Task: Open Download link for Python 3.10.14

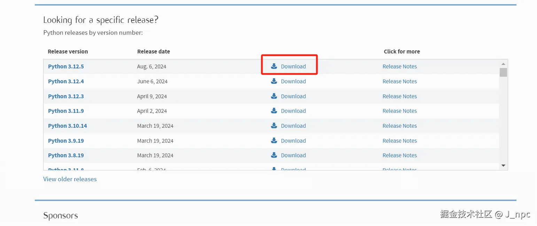Action: (293, 126)
